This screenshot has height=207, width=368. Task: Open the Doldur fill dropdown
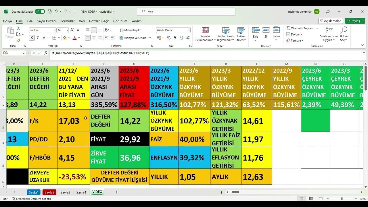coord(294,34)
